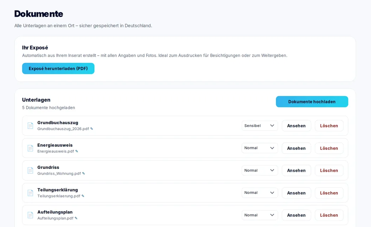The height and width of the screenshot is (227, 371).
Task: Click the edit pencil after Energieausweis.pdf
Action: [x=77, y=151]
